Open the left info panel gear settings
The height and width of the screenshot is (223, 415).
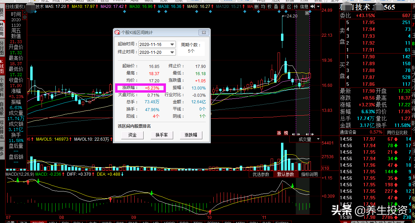25,17
